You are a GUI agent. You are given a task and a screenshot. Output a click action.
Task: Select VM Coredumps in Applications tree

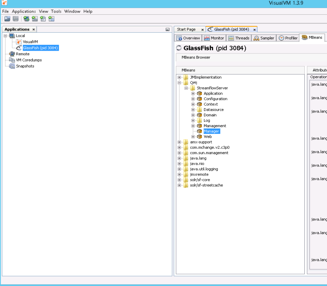[x=29, y=60]
